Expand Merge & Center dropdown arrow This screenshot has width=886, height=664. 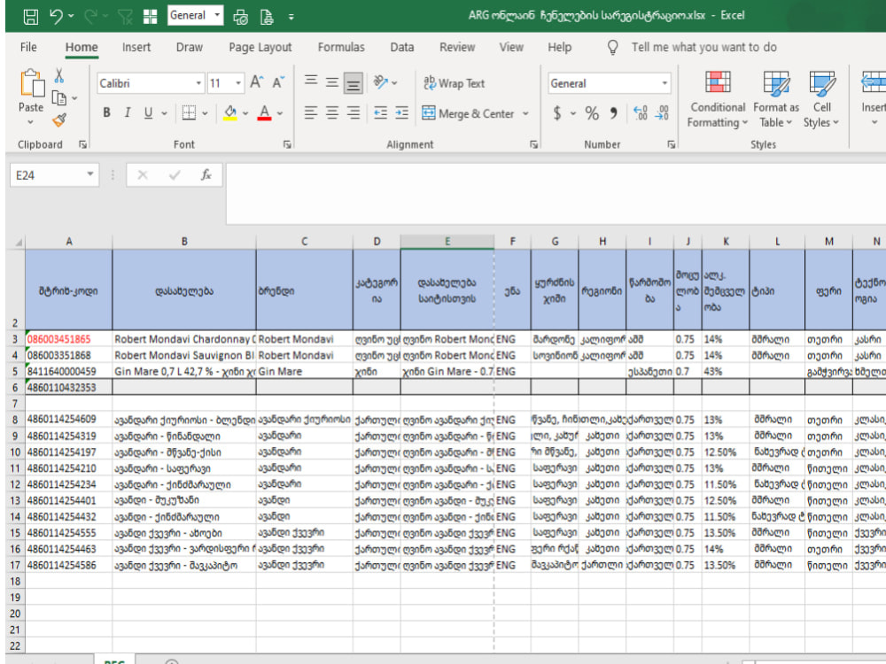(525, 113)
